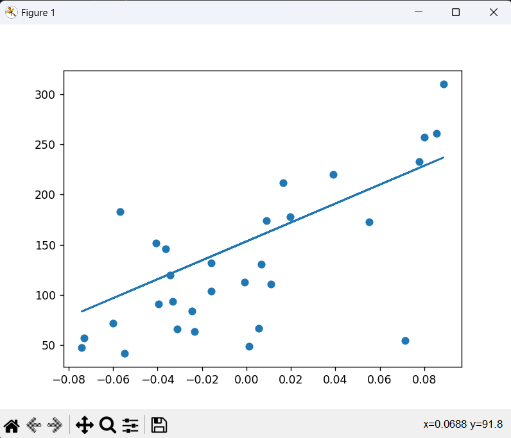Click the matplotlib icon in the title bar
This screenshot has width=511, height=438.
point(11,12)
